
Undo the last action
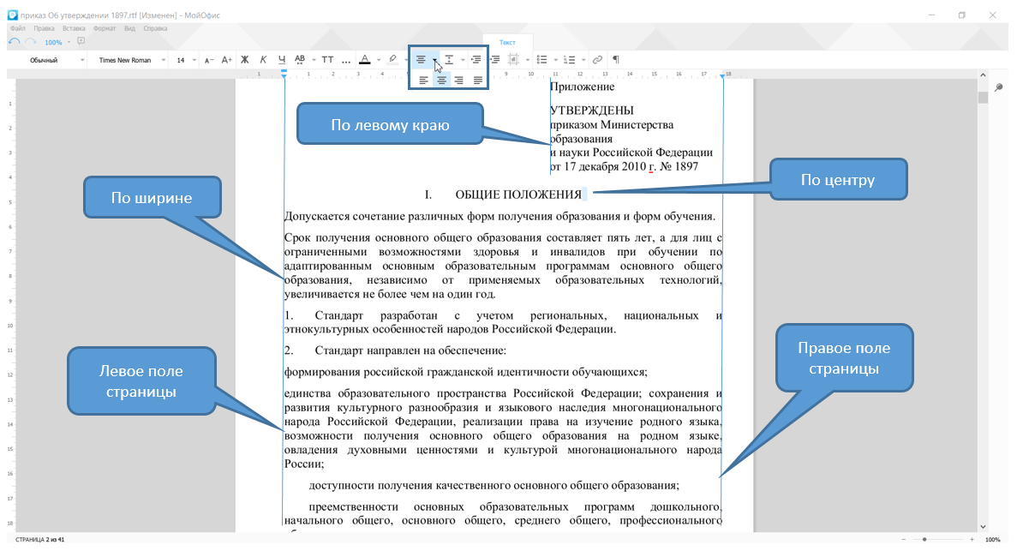tap(14, 41)
